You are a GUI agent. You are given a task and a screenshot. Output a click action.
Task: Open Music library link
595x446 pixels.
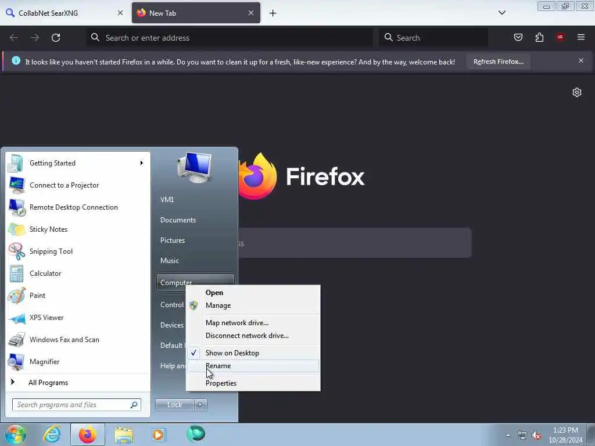[195, 261]
